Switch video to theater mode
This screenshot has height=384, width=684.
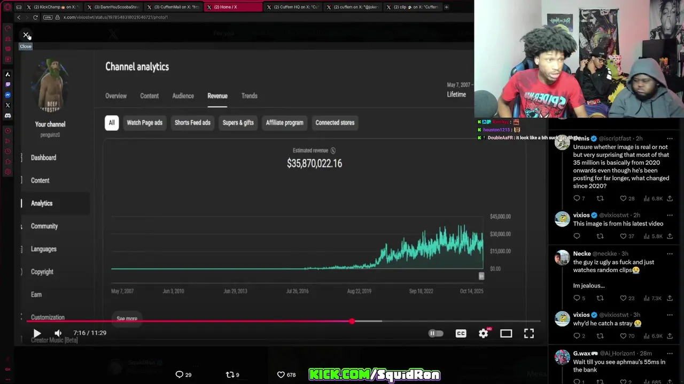(x=506, y=333)
